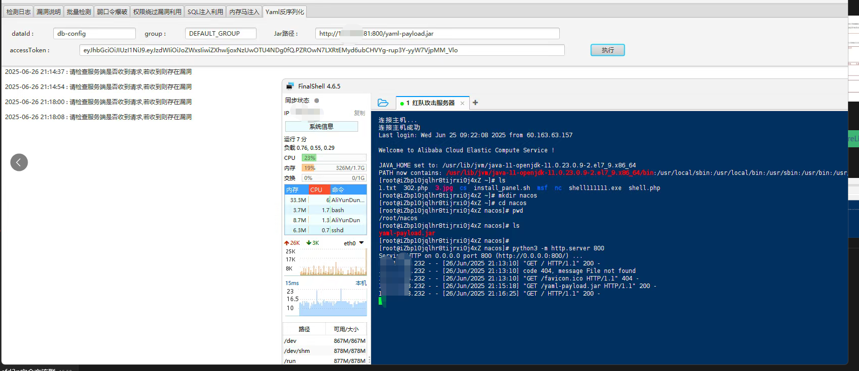Screen dimensions: 859x371
Task: Select the /dev/shm disk row
Action: (325, 351)
